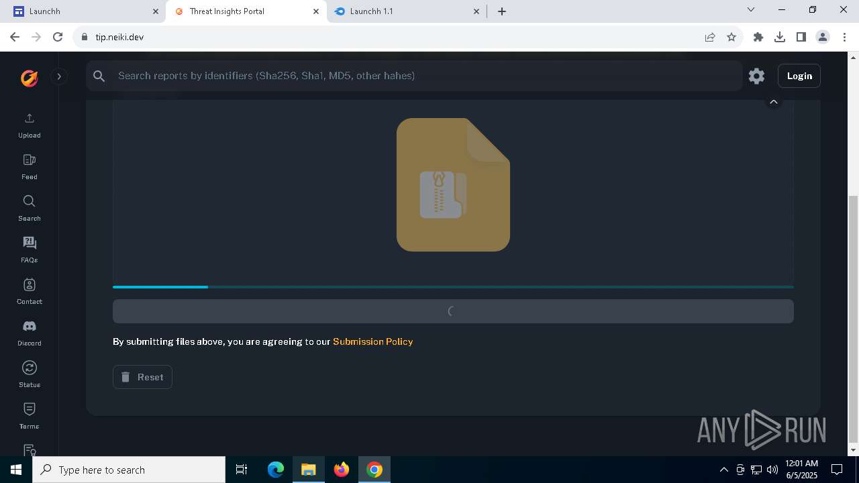This screenshot has height=483, width=859.
Task: View site information lock icon
Action: (85, 37)
